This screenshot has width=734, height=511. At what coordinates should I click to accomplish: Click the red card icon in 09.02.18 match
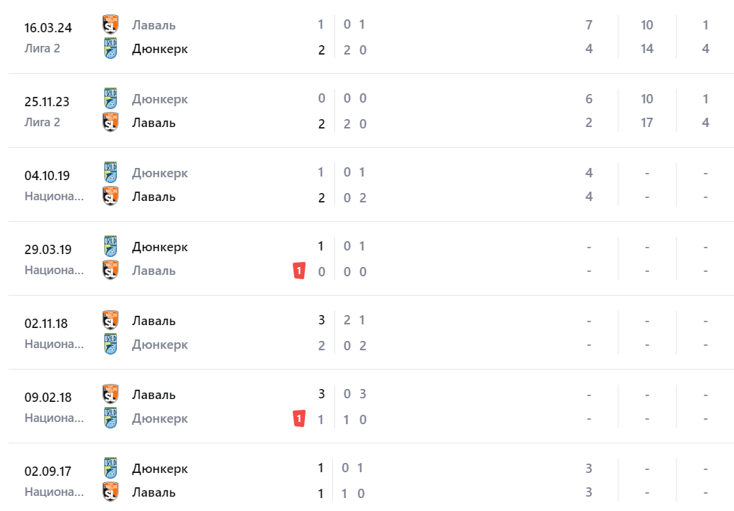[x=299, y=418]
